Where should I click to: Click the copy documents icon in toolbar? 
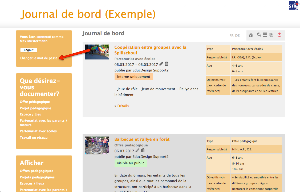click(271, 35)
